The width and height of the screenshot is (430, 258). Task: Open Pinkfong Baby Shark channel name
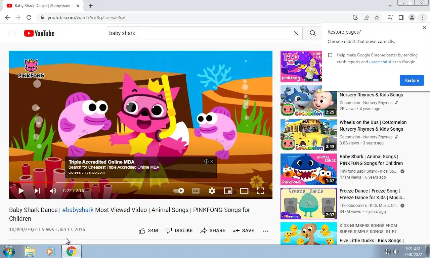click(368, 171)
